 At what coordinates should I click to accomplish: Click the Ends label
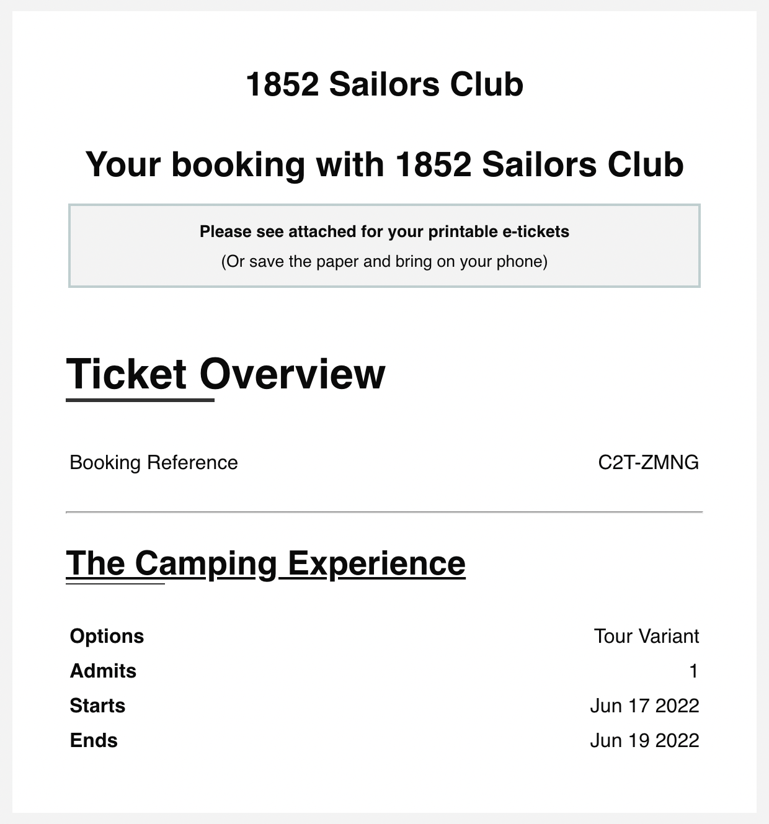click(x=94, y=740)
